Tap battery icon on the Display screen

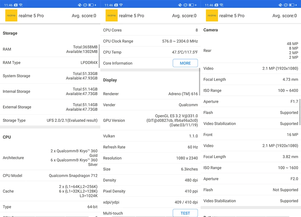(x=191, y=5)
